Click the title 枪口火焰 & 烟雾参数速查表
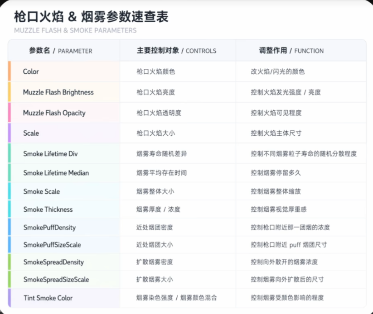Image resolution: width=373 pixels, height=314 pixels. click(91, 17)
